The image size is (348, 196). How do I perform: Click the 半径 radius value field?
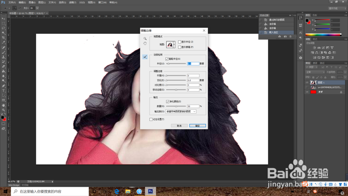(x=193, y=63)
